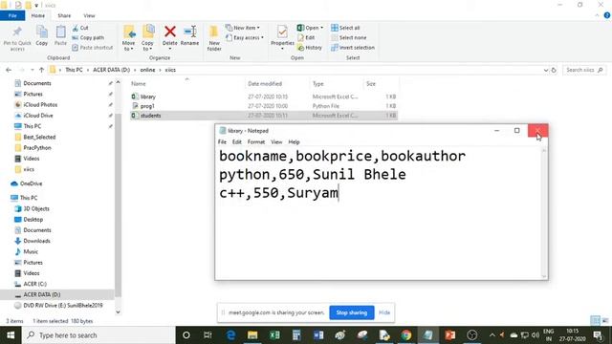The image size is (612, 344).
Task: Select DVD RW Drive (E:) in sidebar
Action: [x=63, y=306]
